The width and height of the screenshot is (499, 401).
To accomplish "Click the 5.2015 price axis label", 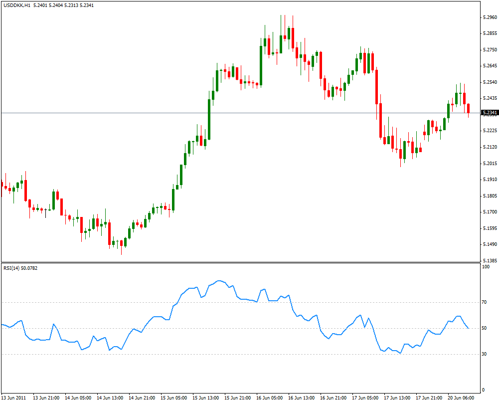I will [x=490, y=164].
